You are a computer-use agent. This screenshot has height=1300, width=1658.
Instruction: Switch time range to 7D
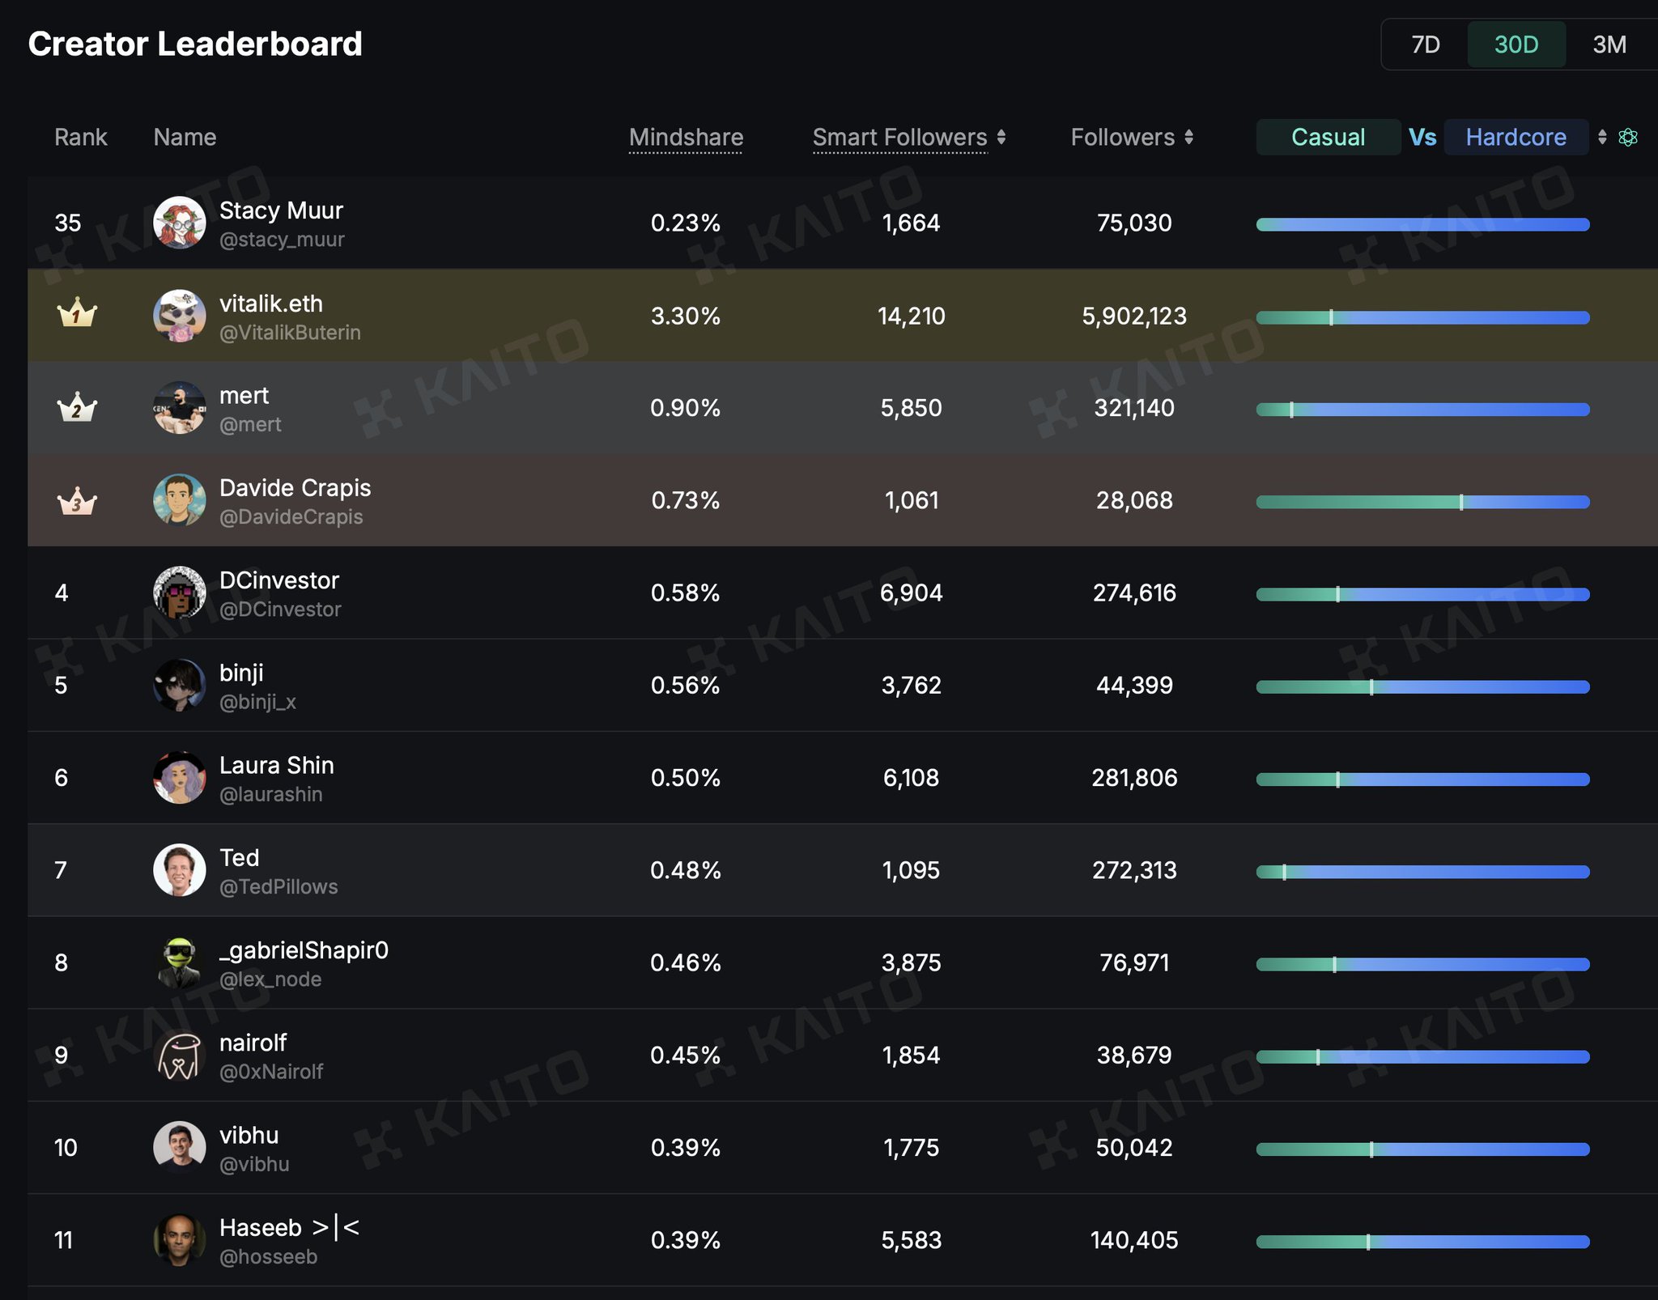click(1425, 45)
